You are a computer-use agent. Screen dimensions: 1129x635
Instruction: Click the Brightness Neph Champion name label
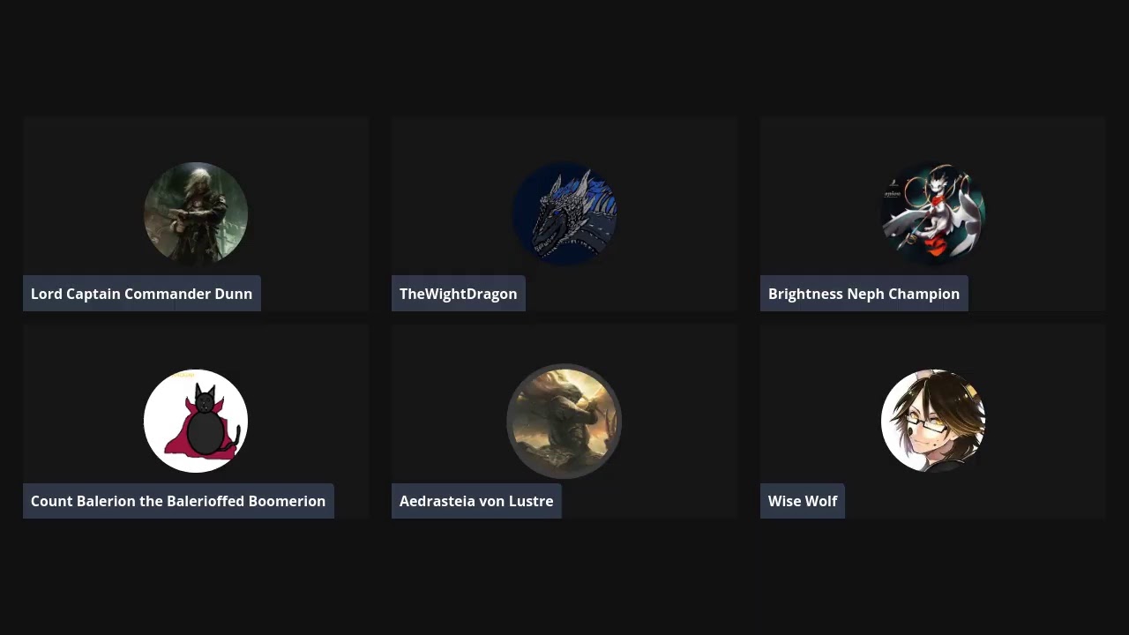pyautogui.click(x=864, y=294)
